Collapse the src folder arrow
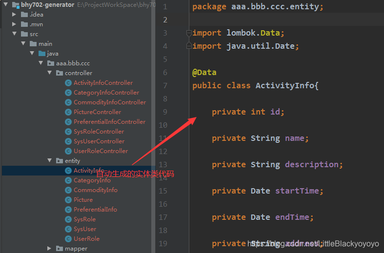The image size is (384, 253). pyautogui.click(x=15, y=34)
